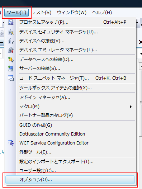Click the code snippet manager icon
This screenshot has width=142, height=189.
pyautogui.click(x=11, y=78)
